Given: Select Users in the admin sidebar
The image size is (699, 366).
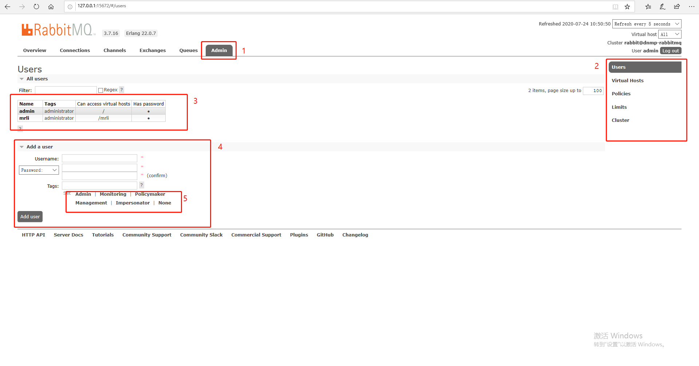Looking at the screenshot, I should (x=645, y=67).
